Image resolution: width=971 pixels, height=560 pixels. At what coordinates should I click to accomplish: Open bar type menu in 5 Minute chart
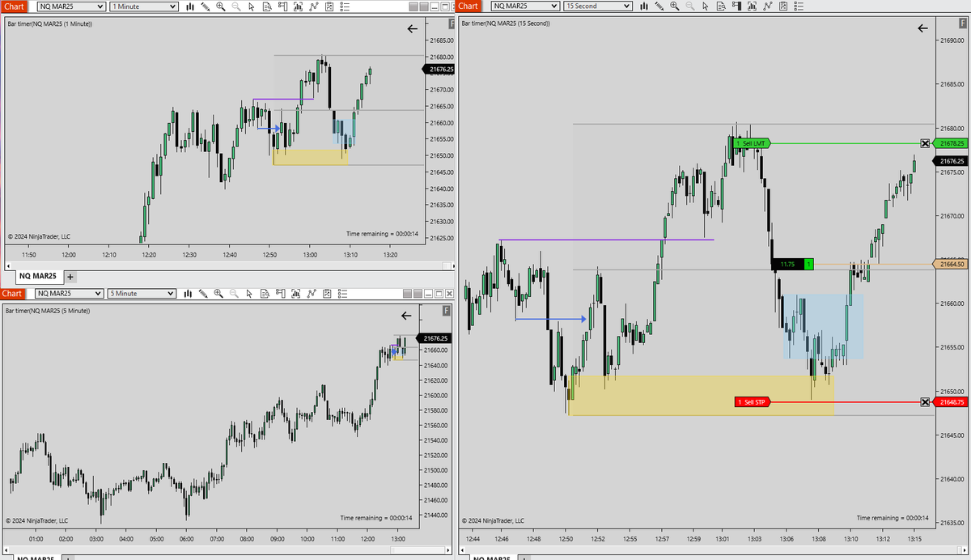coord(188,293)
